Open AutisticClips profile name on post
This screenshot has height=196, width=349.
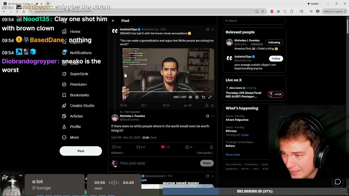[128, 29]
